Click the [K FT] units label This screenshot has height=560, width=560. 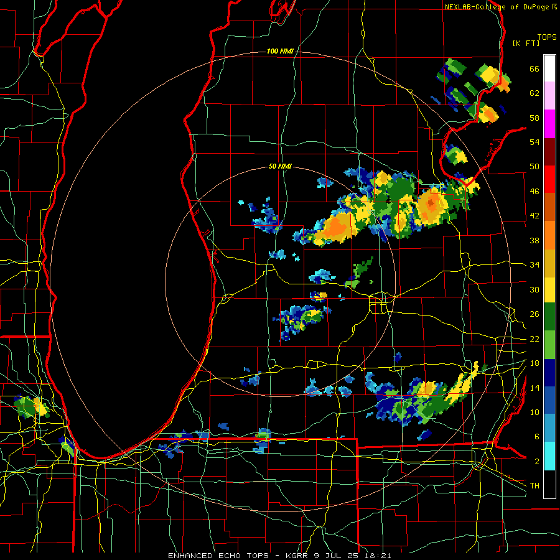click(526, 44)
